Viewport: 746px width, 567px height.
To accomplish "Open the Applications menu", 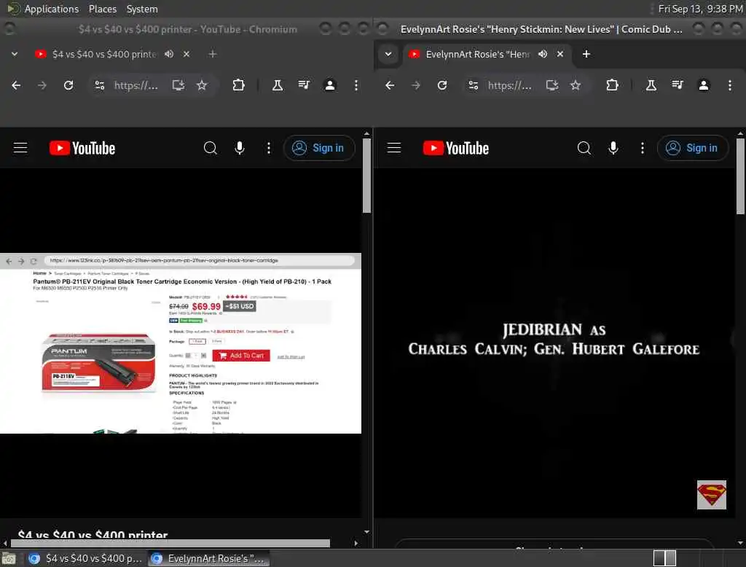I will click(x=52, y=9).
